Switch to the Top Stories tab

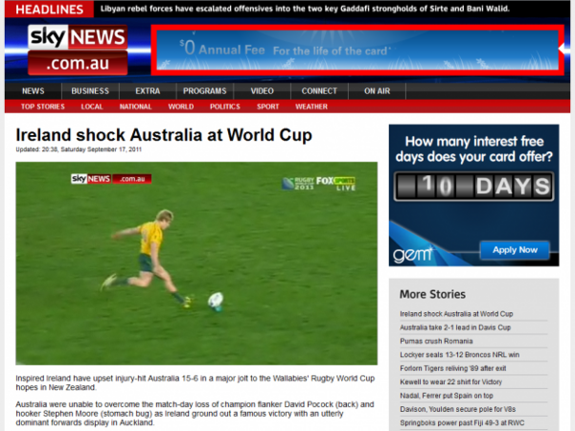[x=43, y=107]
